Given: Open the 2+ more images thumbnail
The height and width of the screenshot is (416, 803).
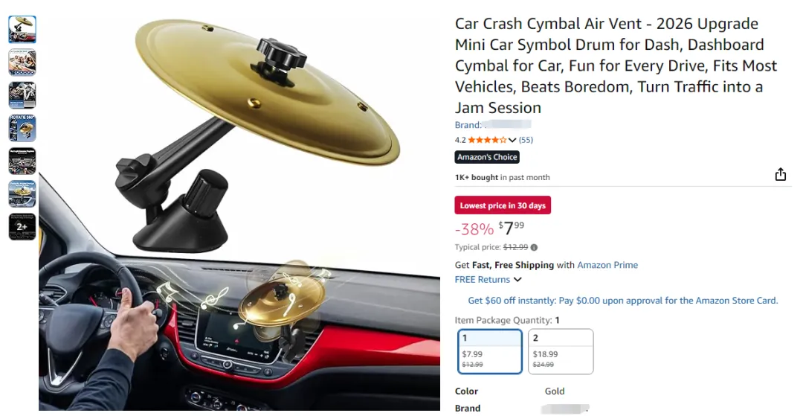Looking at the screenshot, I should pyautogui.click(x=22, y=226).
